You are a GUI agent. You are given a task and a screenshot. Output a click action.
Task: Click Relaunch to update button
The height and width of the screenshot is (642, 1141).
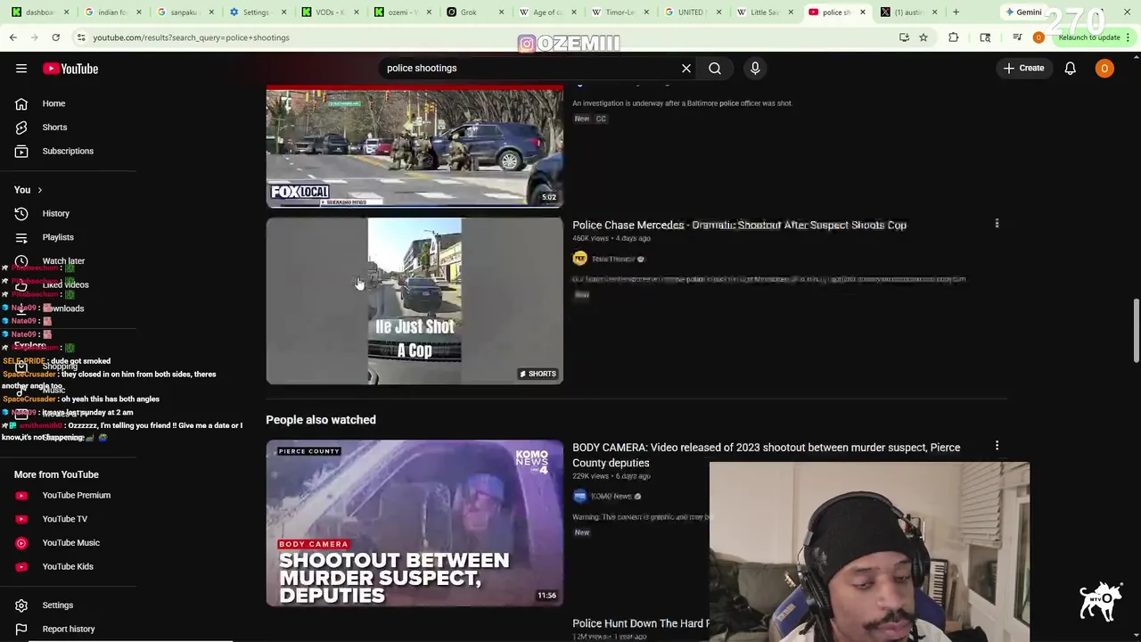coord(1088,37)
